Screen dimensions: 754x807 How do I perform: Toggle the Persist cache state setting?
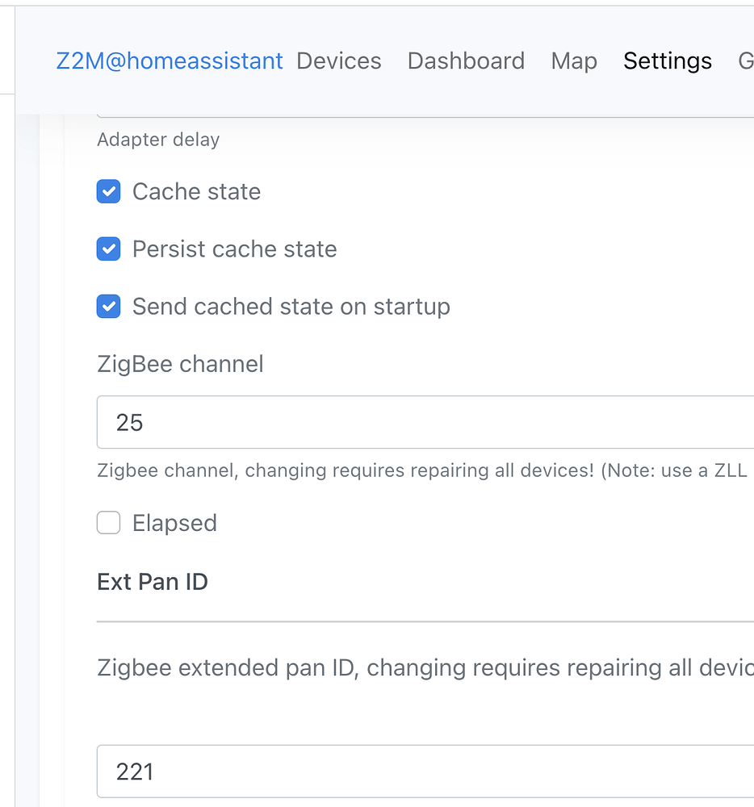click(x=108, y=249)
